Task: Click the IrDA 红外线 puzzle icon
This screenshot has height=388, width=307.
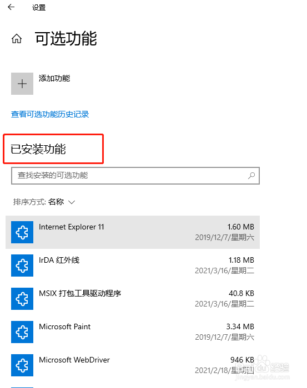Action: [x=22, y=266]
